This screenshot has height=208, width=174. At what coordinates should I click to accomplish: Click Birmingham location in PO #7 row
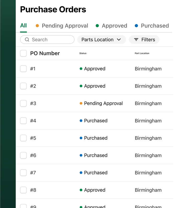148,173
